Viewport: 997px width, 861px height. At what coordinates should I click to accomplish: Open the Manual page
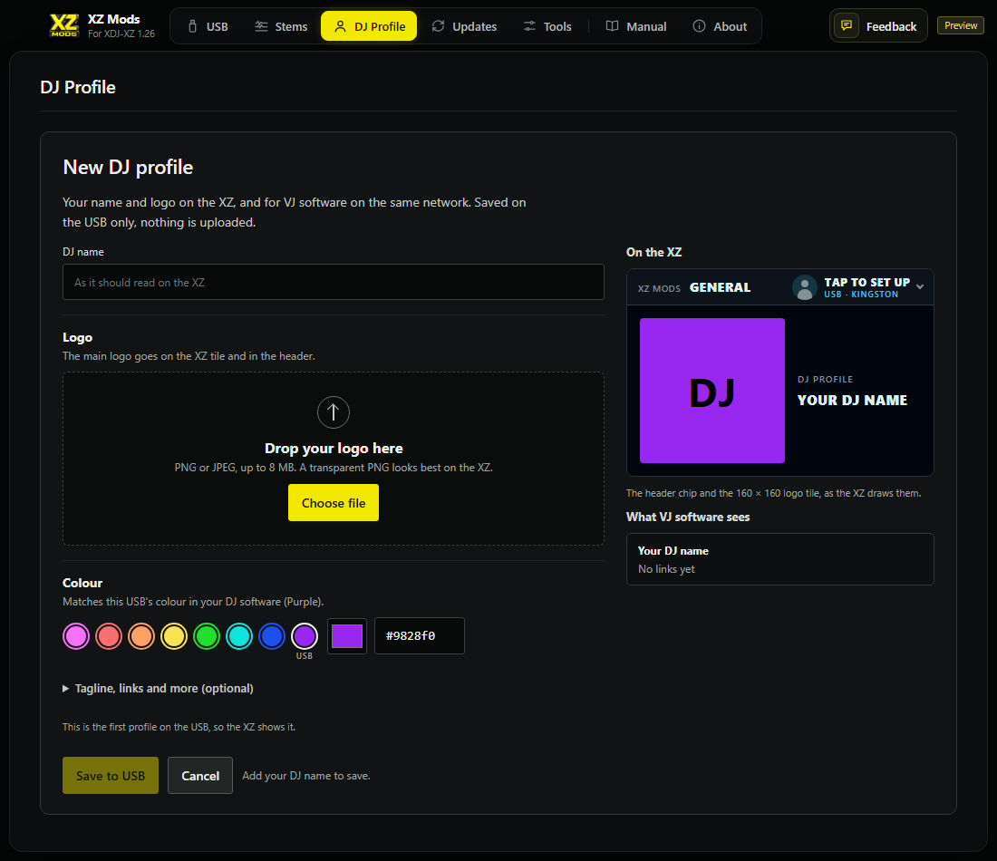pyautogui.click(x=636, y=26)
